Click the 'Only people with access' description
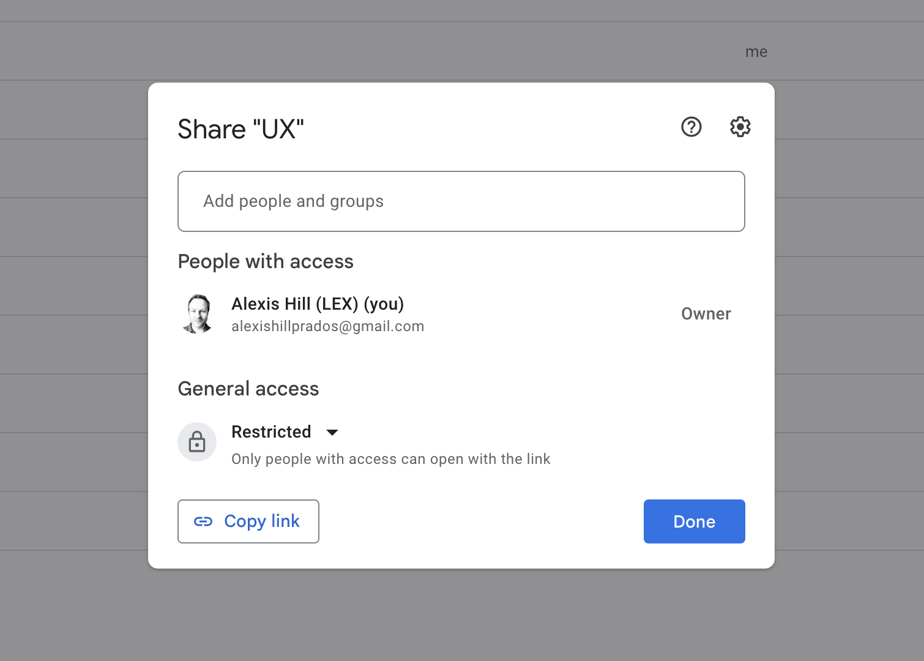This screenshot has height=661, width=924. click(x=390, y=459)
